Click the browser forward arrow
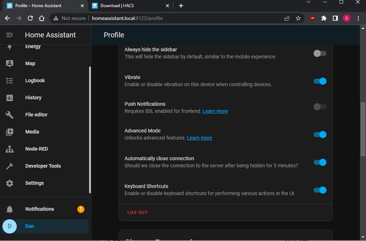The height and width of the screenshot is (241, 366). 19,18
